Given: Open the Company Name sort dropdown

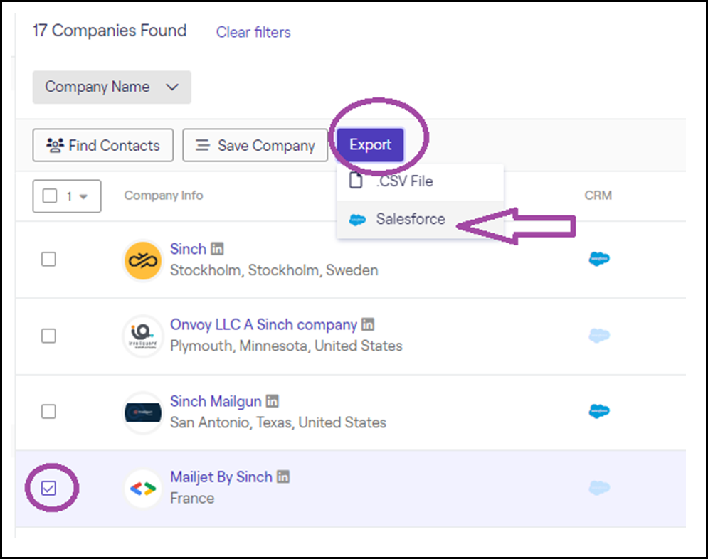Looking at the screenshot, I should tap(112, 87).
